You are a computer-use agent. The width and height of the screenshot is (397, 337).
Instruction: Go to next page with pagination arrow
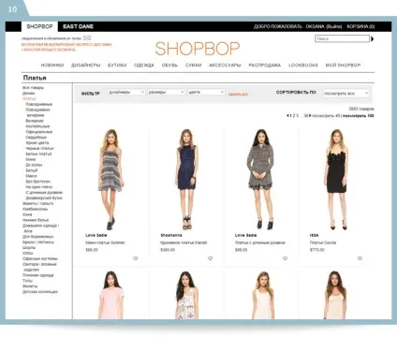point(310,116)
